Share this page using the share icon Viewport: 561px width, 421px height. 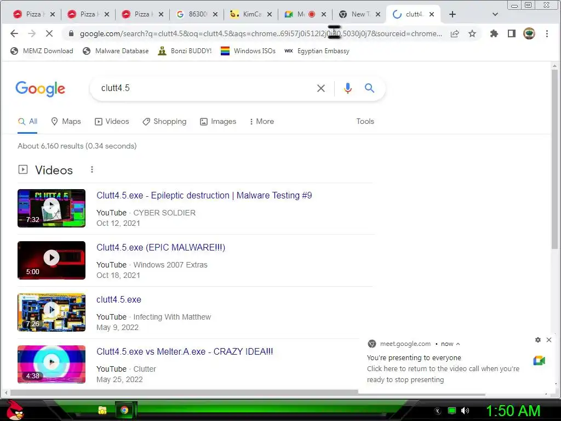[x=454, y=33]
